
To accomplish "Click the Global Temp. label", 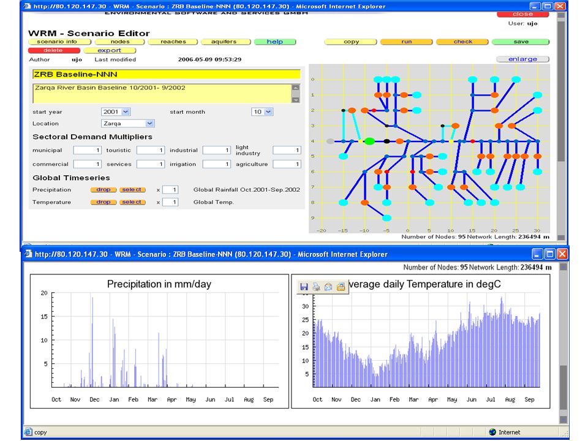I will tap(214, 202).
